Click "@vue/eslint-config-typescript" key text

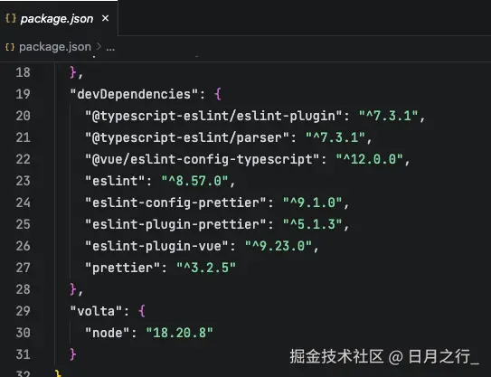click(x=203, y=159)
